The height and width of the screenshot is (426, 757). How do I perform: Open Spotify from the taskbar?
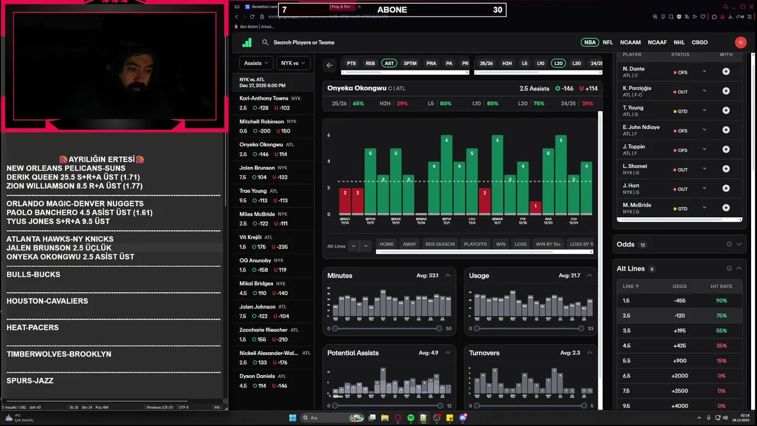(x=410, y=418)
